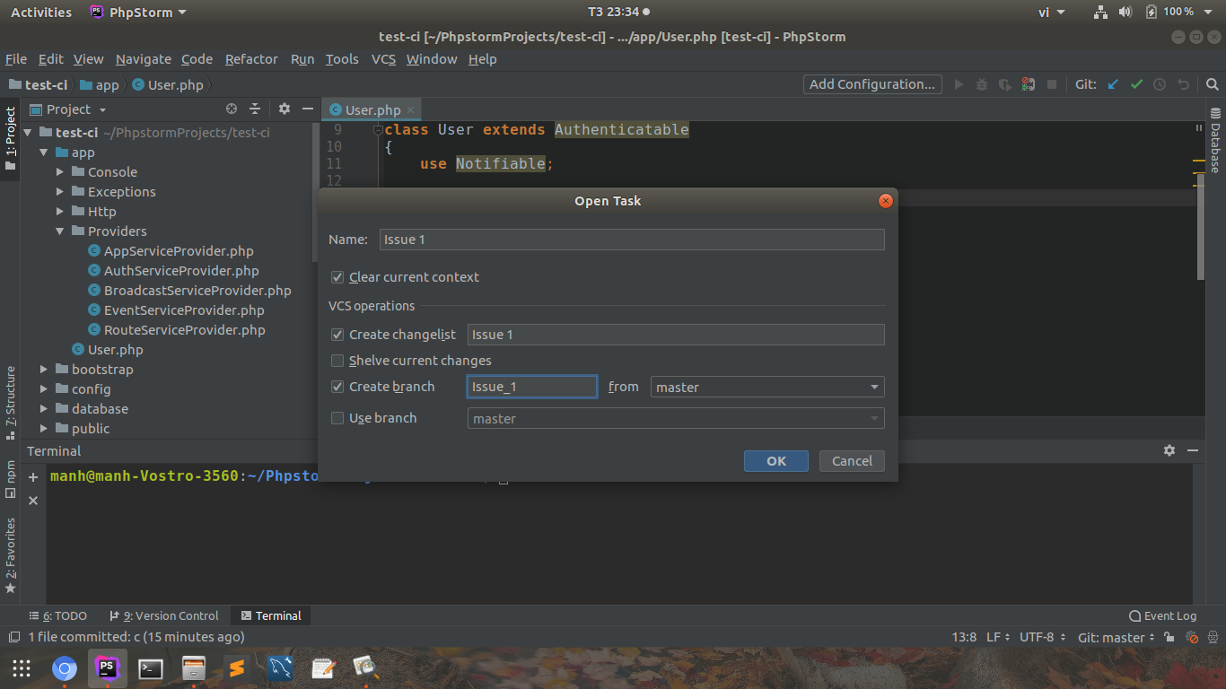Click the Debug bug icon in toolbar
The height and width of the screenshot is (689, 1226).
[x=982, y=84]
